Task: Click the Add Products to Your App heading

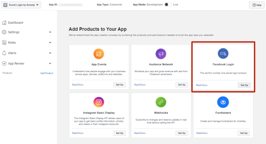Action: pos(98,29)
